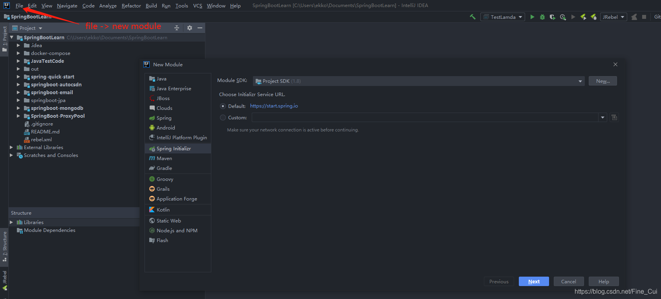The width and height of the screenshot is (661, 299).
Task: Open the JRebel side tab
Action: (5, 281)
